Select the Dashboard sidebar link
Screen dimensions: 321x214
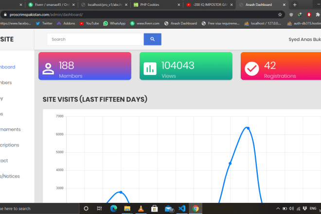(x=8, y=67)
